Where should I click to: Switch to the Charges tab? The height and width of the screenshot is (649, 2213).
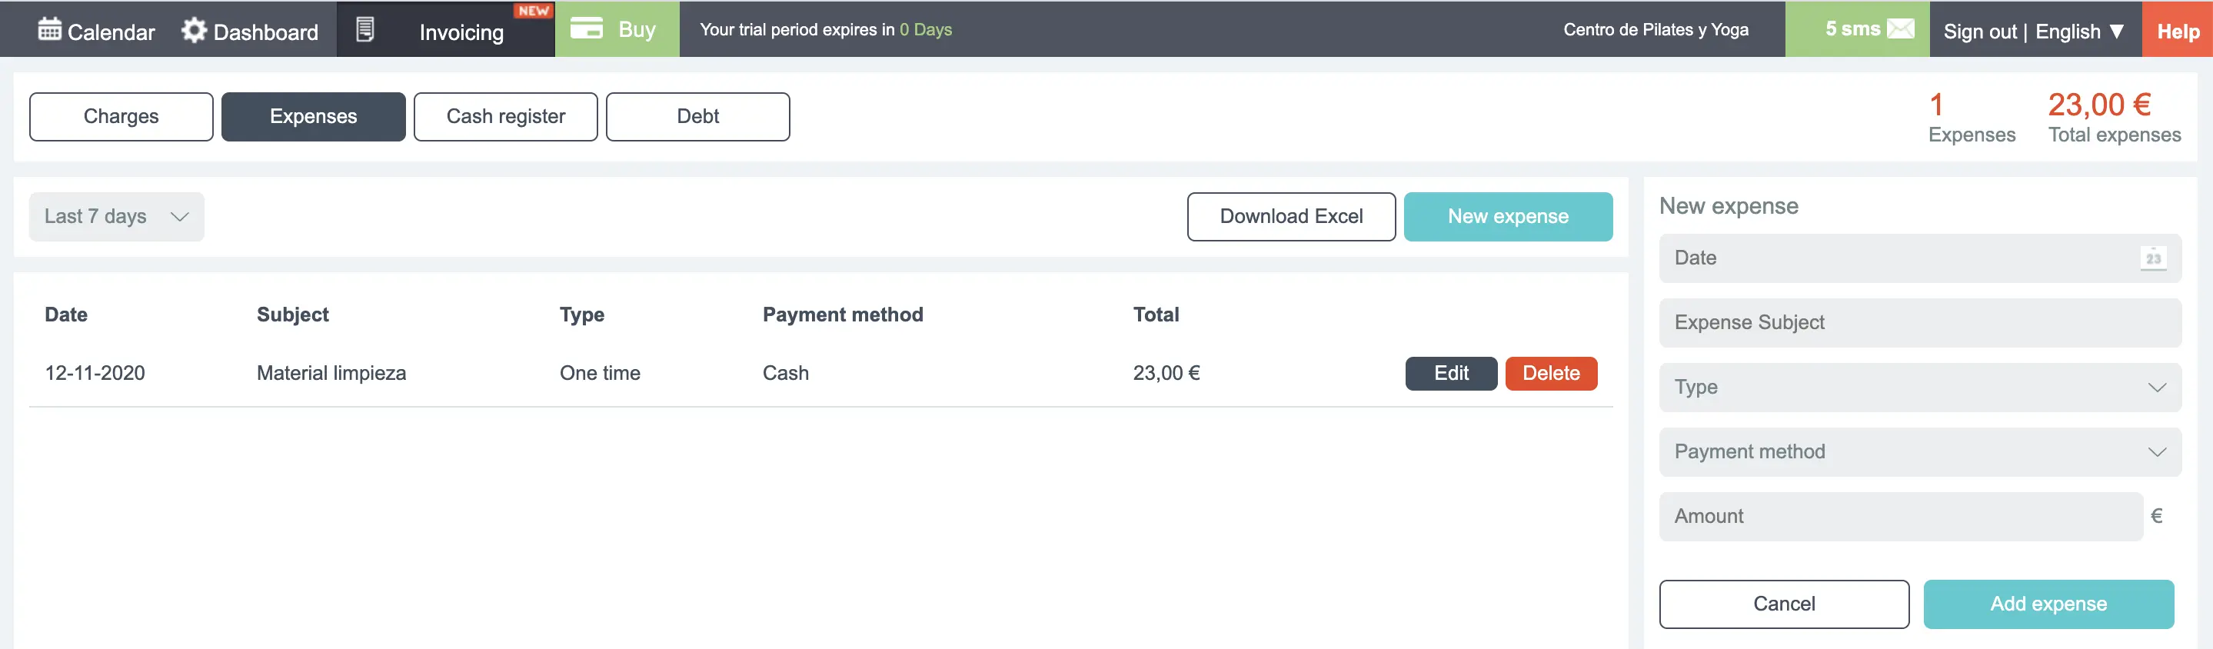pyautogui.click(x=121, y=117)
